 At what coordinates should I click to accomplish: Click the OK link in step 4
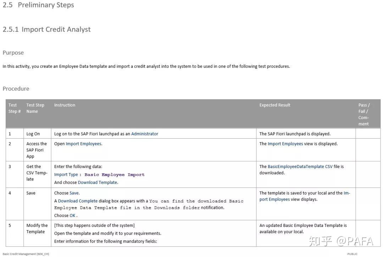click(73, 215)
